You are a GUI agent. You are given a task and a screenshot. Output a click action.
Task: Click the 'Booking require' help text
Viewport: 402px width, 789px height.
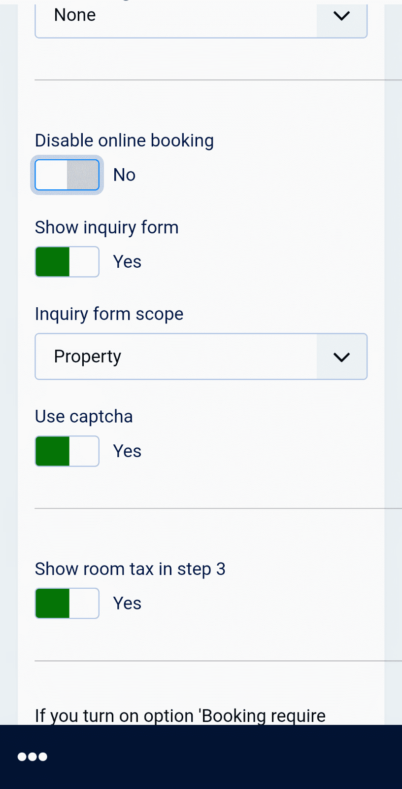(180, 716)
